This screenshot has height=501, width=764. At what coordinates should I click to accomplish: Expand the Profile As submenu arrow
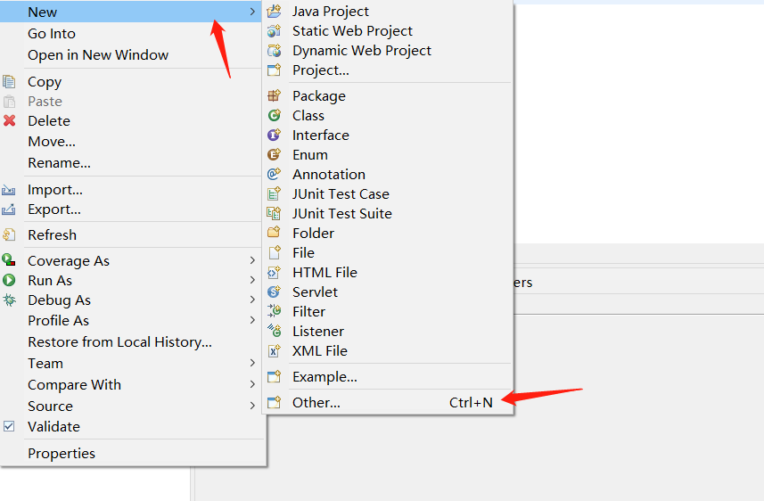point(252,320)
